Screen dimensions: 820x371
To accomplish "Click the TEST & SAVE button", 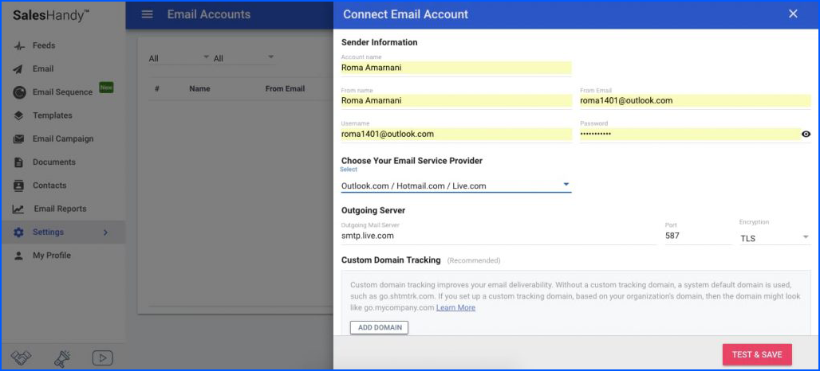I will coord(757,354).
